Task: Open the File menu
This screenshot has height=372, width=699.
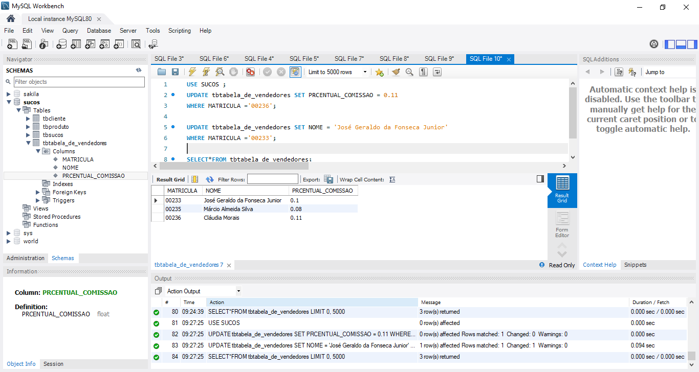Action: 9,31
